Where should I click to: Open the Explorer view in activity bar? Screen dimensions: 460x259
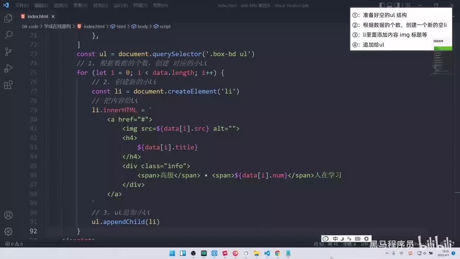pyautogui.click(x=8, y=18)
